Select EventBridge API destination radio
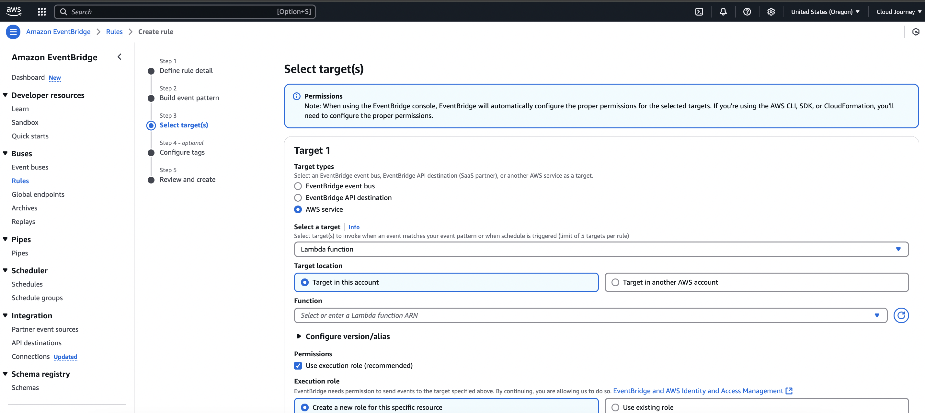Viewport: 925px width, 413px height. pyautogui.click(x=298, y=198)
